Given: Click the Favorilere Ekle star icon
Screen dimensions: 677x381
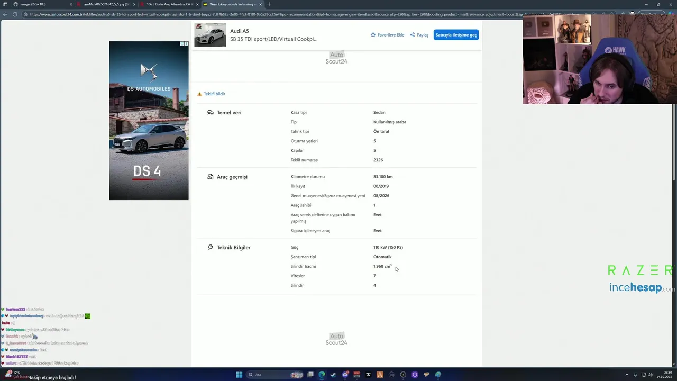Looking at the screenshot, I should tap(373, 35).
